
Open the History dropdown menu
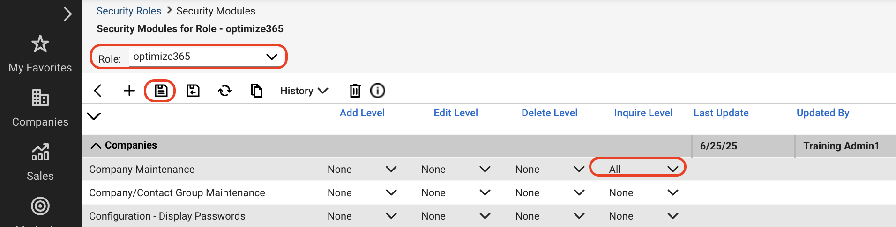pyautogui.click(x=304, y=91)
